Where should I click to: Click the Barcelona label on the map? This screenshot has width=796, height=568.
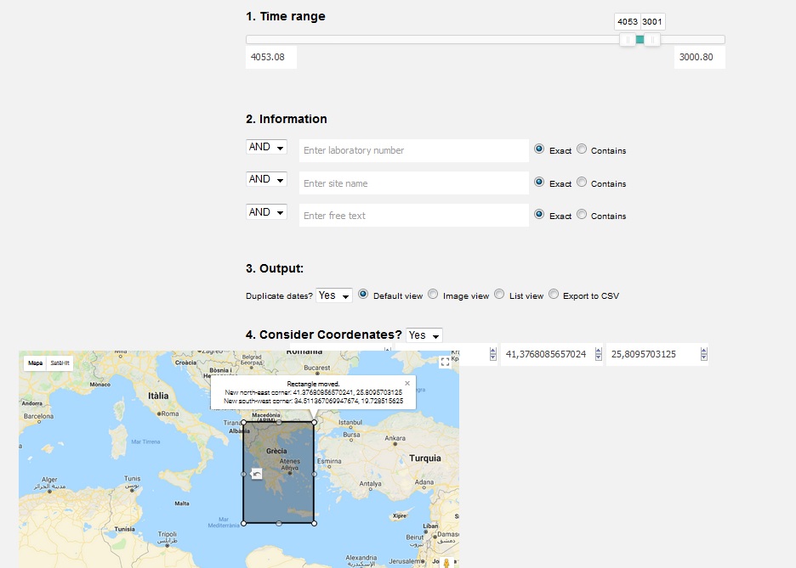(x=38, y=416)
